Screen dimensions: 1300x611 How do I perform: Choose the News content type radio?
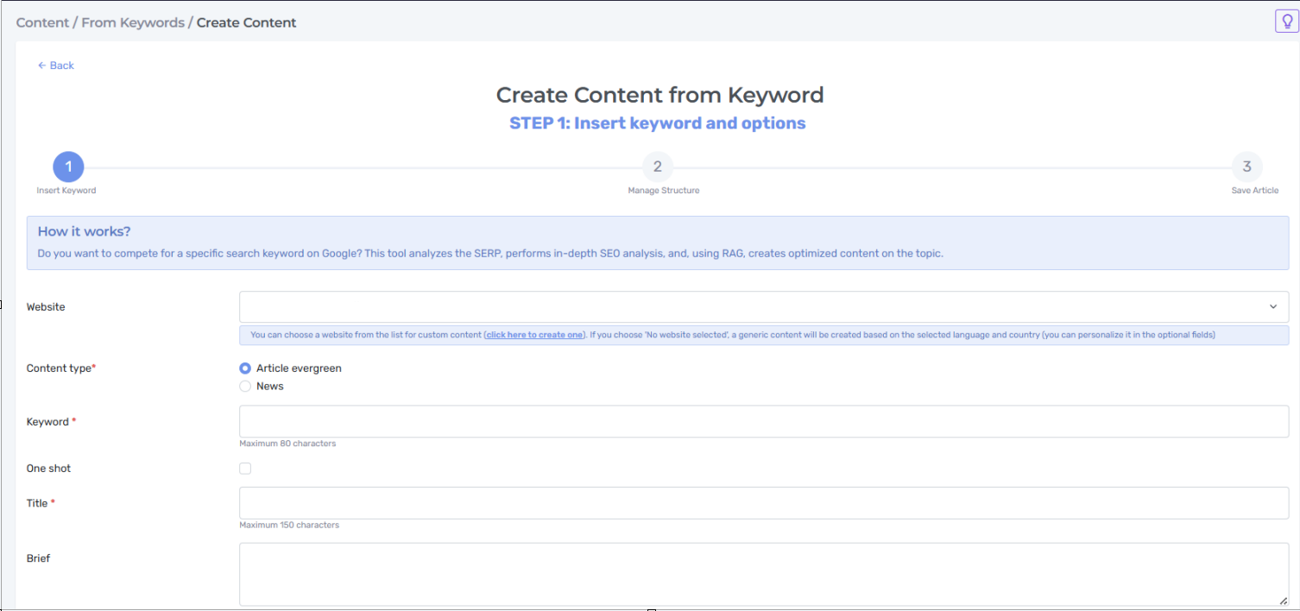click(245, 387)
